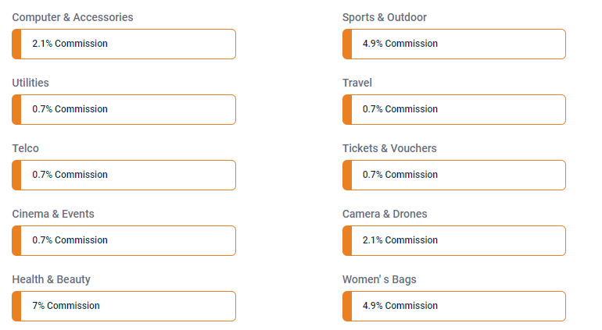Select the 4.9% Commission box under Women's Bags
The image size is (602, 330).
(x=454, y=306)
